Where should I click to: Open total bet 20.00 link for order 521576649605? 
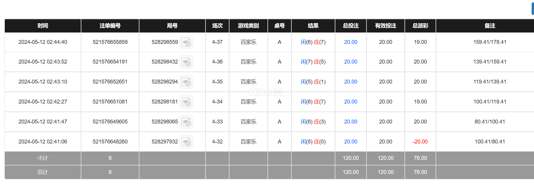[351, 122]
